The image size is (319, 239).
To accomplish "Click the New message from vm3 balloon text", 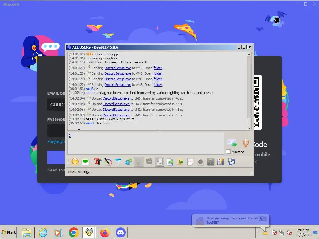I will point(232,218).
